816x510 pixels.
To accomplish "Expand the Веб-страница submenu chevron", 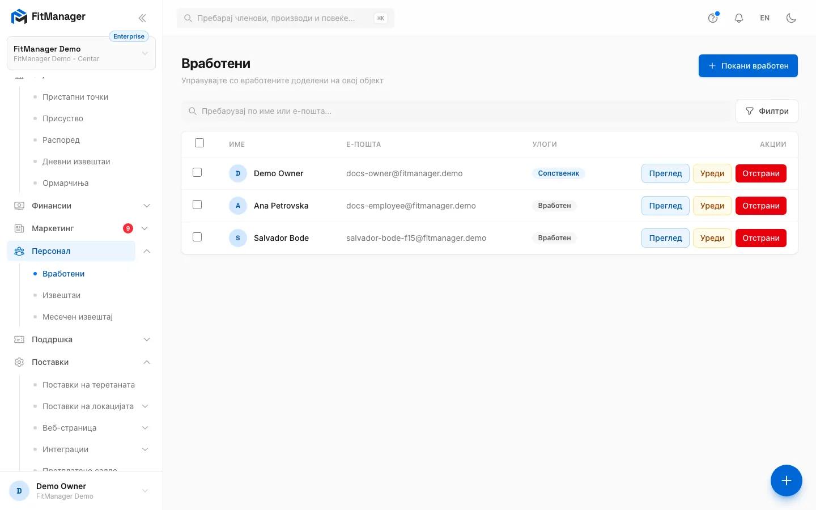I will coord(145,428).
